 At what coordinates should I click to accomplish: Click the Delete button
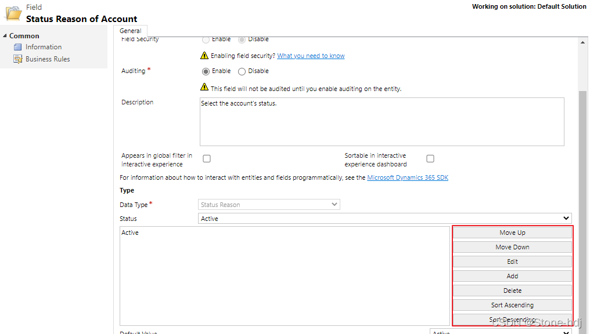[512, 290]
